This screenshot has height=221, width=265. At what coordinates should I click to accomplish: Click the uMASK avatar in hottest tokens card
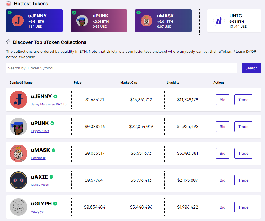pos(146,21)
